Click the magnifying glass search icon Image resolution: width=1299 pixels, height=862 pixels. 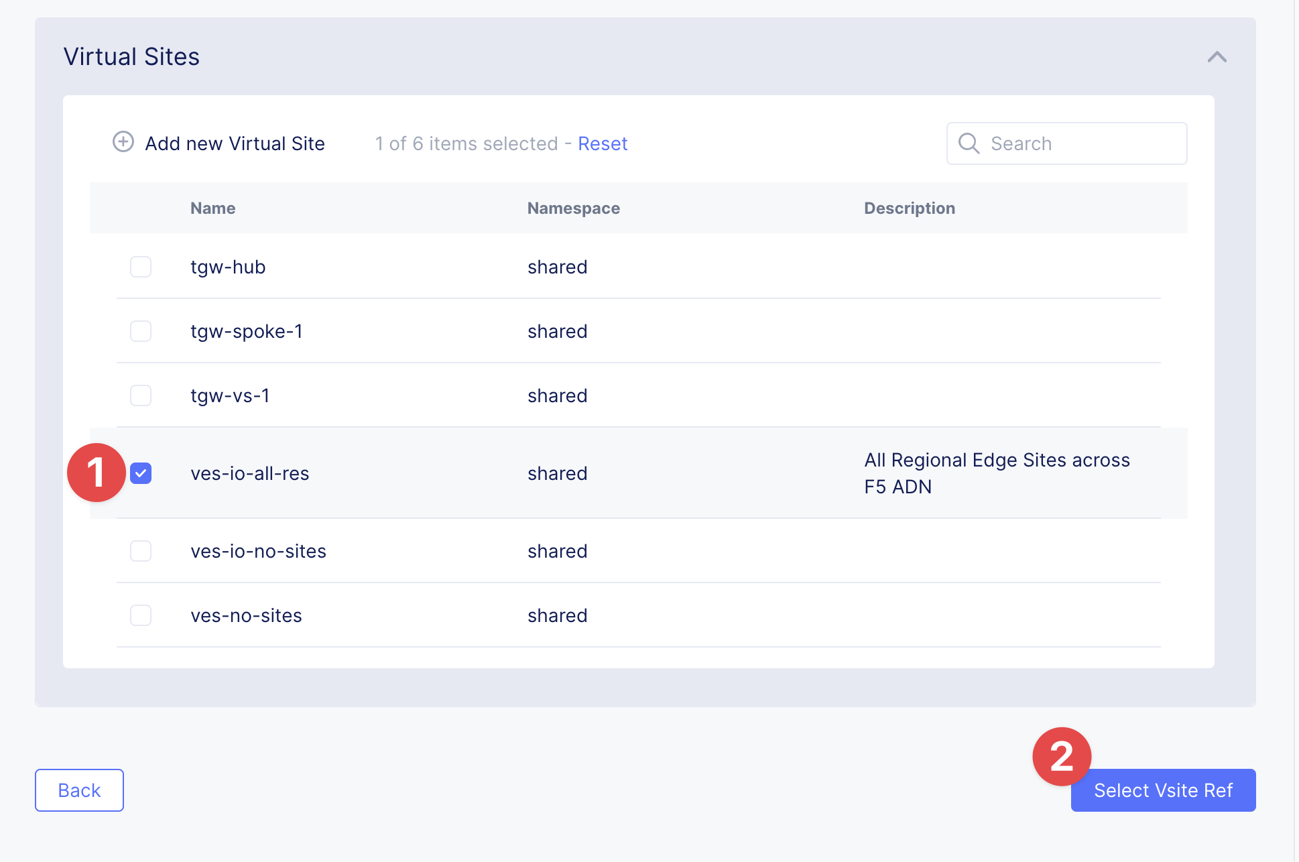(969, 143)
